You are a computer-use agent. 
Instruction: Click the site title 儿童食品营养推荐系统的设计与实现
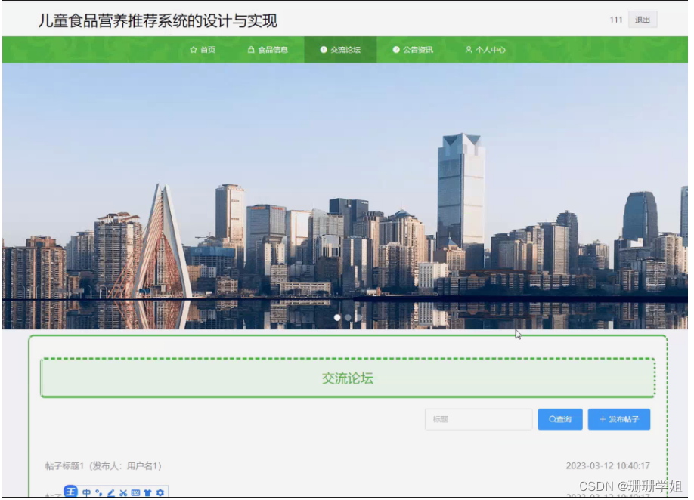[x=157, y=21]
